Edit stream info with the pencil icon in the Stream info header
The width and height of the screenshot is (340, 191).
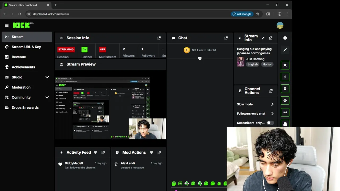(263, 38)
